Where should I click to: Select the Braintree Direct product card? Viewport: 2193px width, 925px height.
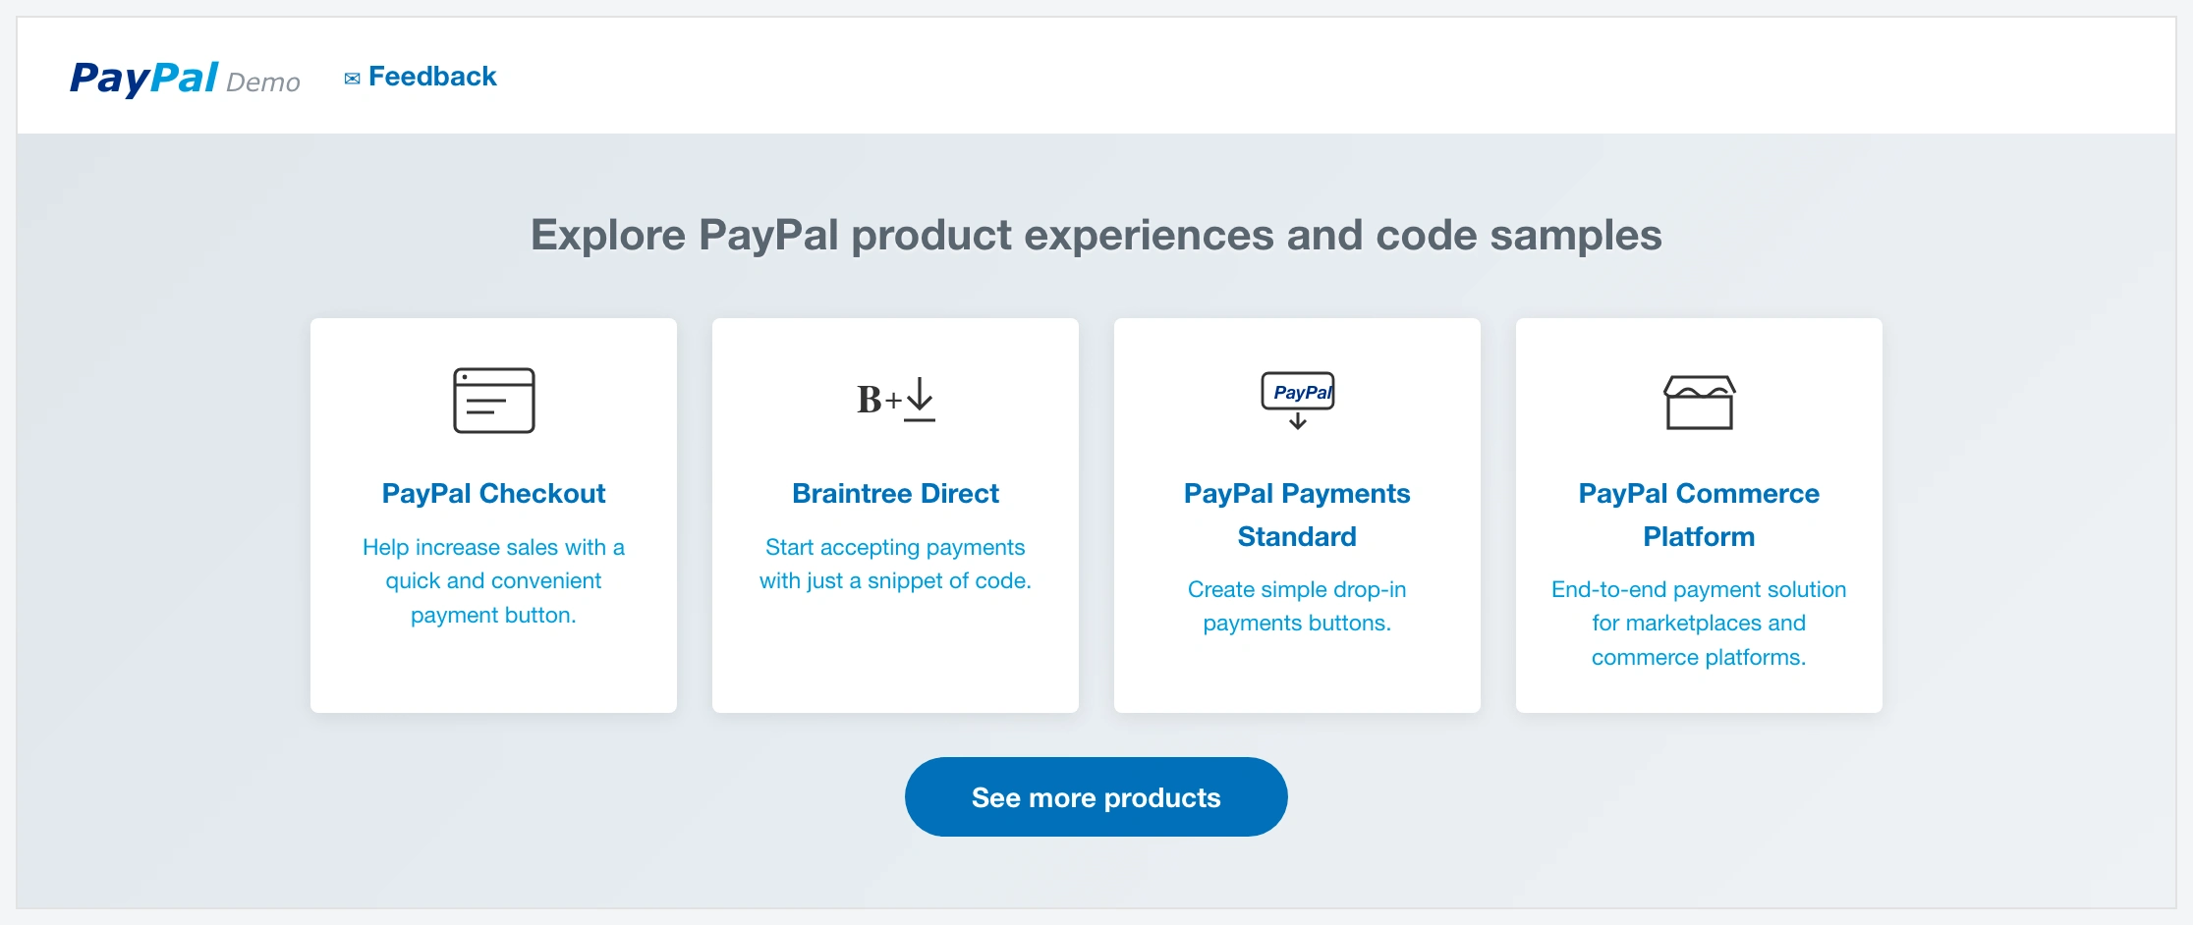point(895,516)
